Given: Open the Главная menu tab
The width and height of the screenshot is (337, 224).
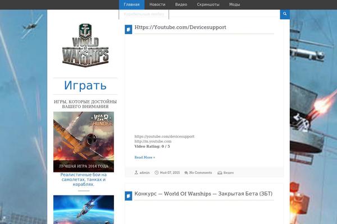Looking at the screenshot, I should tap(131, 4).
